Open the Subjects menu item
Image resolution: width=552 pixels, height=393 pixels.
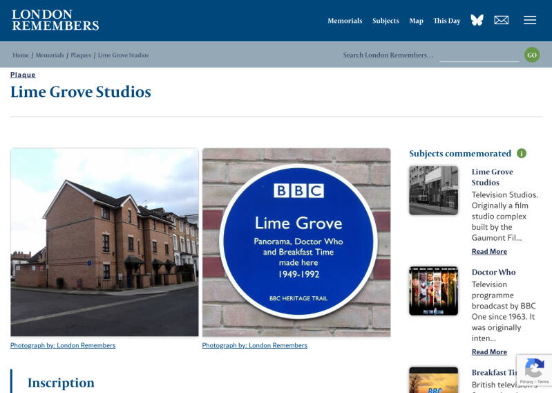point(386,21)
